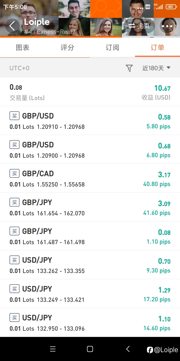180x361 pixels.
Task: Switch to the 评分 tab
Action: click(x=67, y=47)
